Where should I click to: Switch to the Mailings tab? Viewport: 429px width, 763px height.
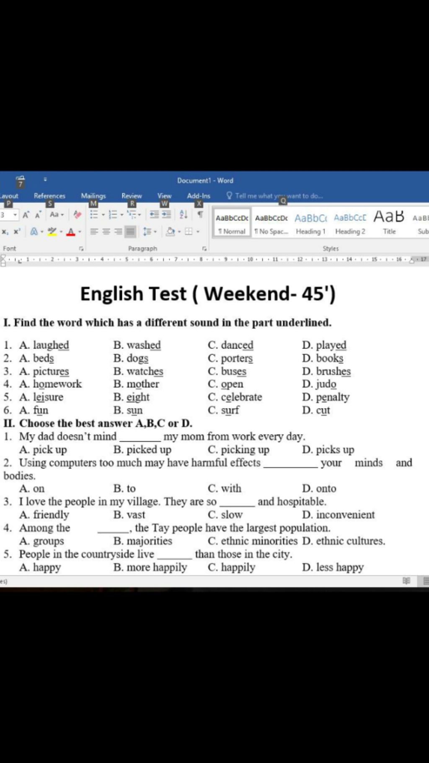(93, 196)
